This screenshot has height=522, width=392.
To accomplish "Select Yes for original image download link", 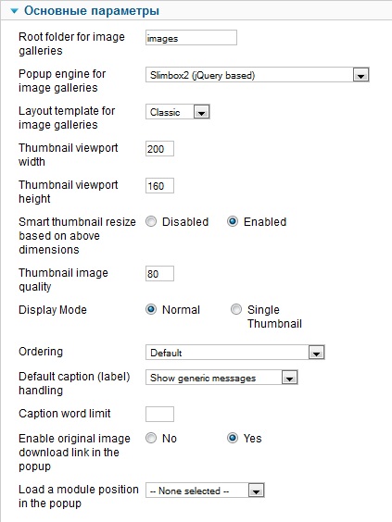I will [x=233, y=438].
